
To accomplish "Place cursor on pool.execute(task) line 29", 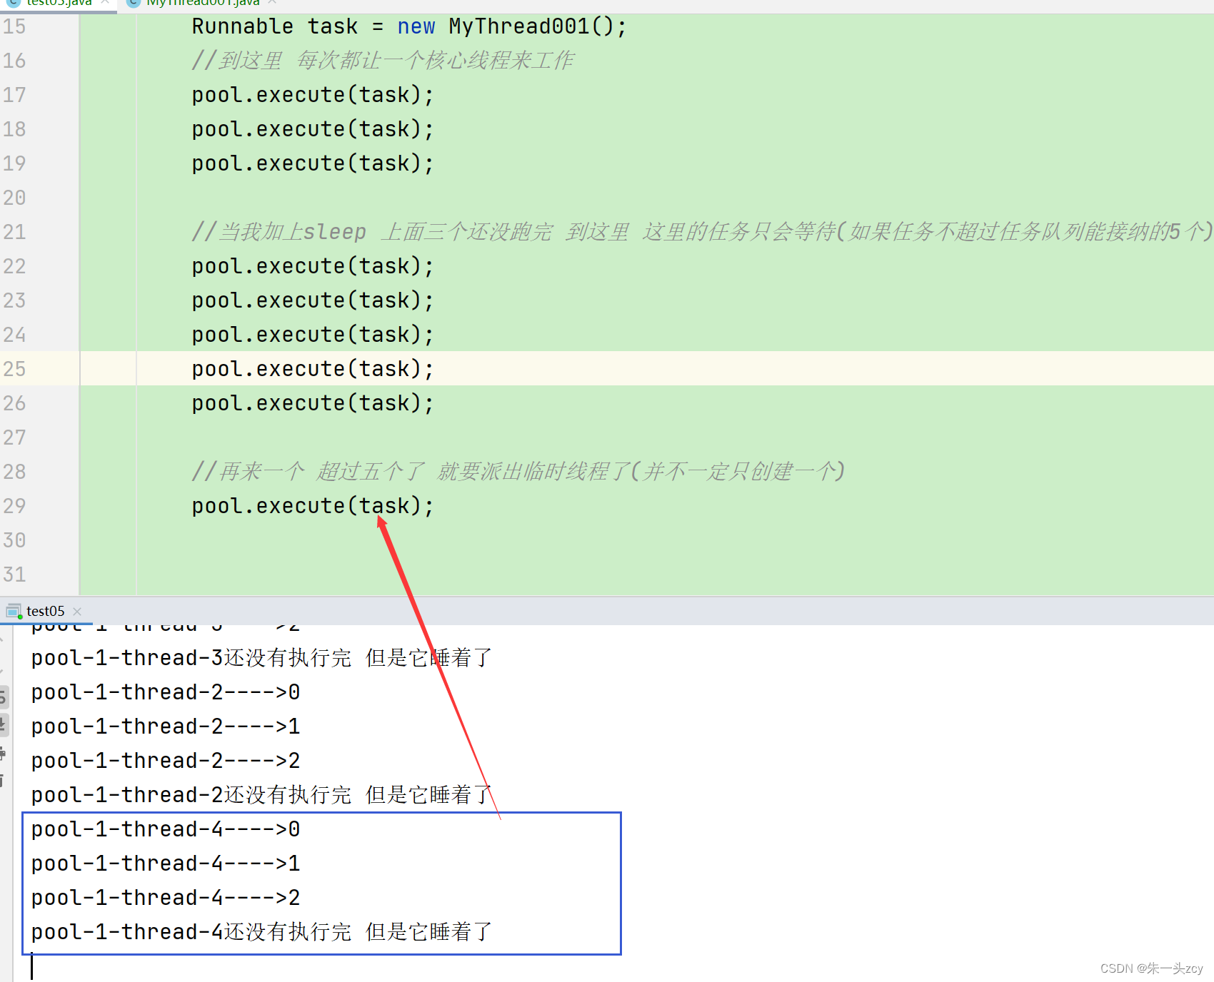I will point(313,506).
